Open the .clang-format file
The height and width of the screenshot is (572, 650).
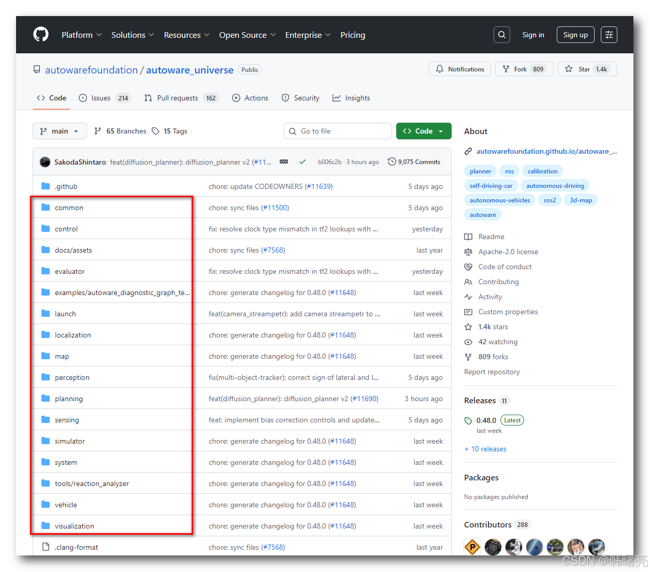click(x=76, y=547)
